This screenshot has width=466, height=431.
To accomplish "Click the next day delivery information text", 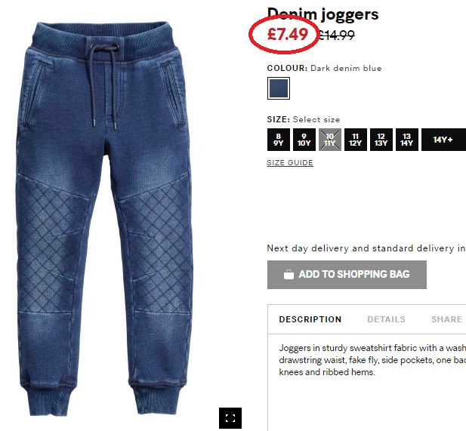I will pos(366,248).
